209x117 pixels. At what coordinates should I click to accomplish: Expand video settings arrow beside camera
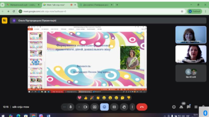pos(79,107)
